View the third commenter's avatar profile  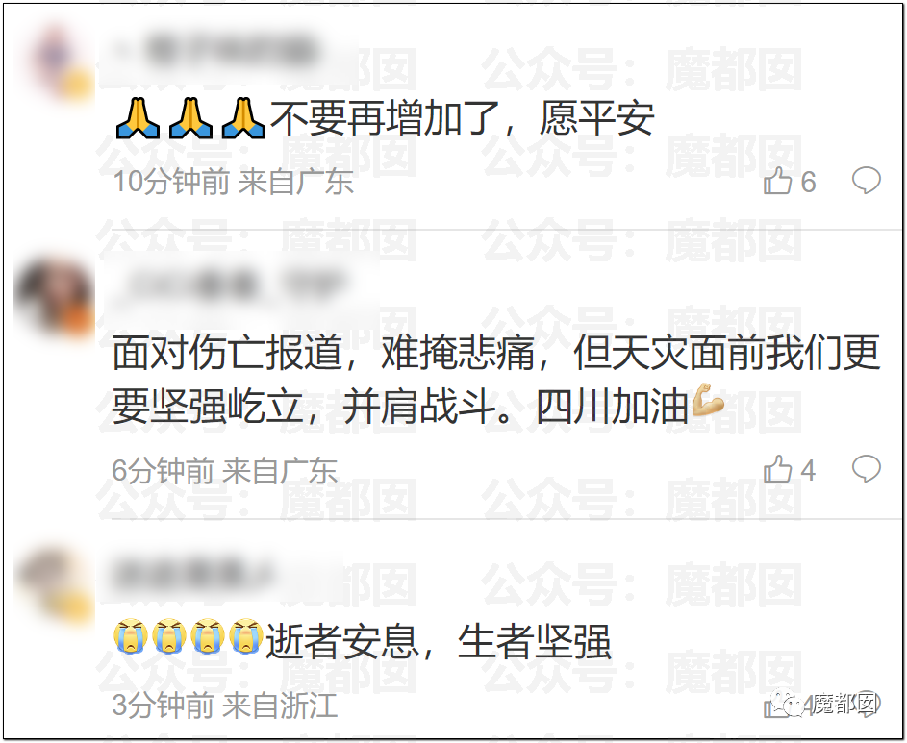pyautogui.click(x=54, y=587)
